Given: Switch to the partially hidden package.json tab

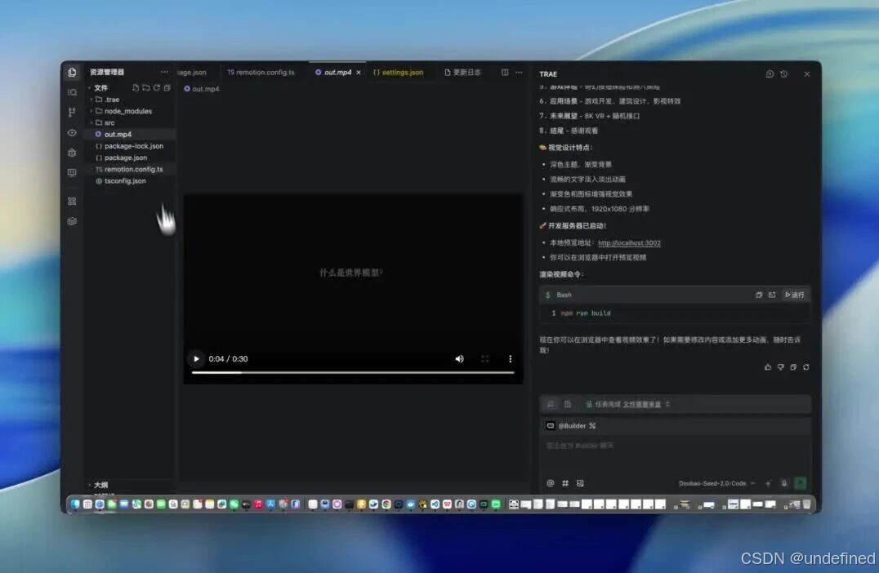Looking at the screenshot, I should [192, 73].
